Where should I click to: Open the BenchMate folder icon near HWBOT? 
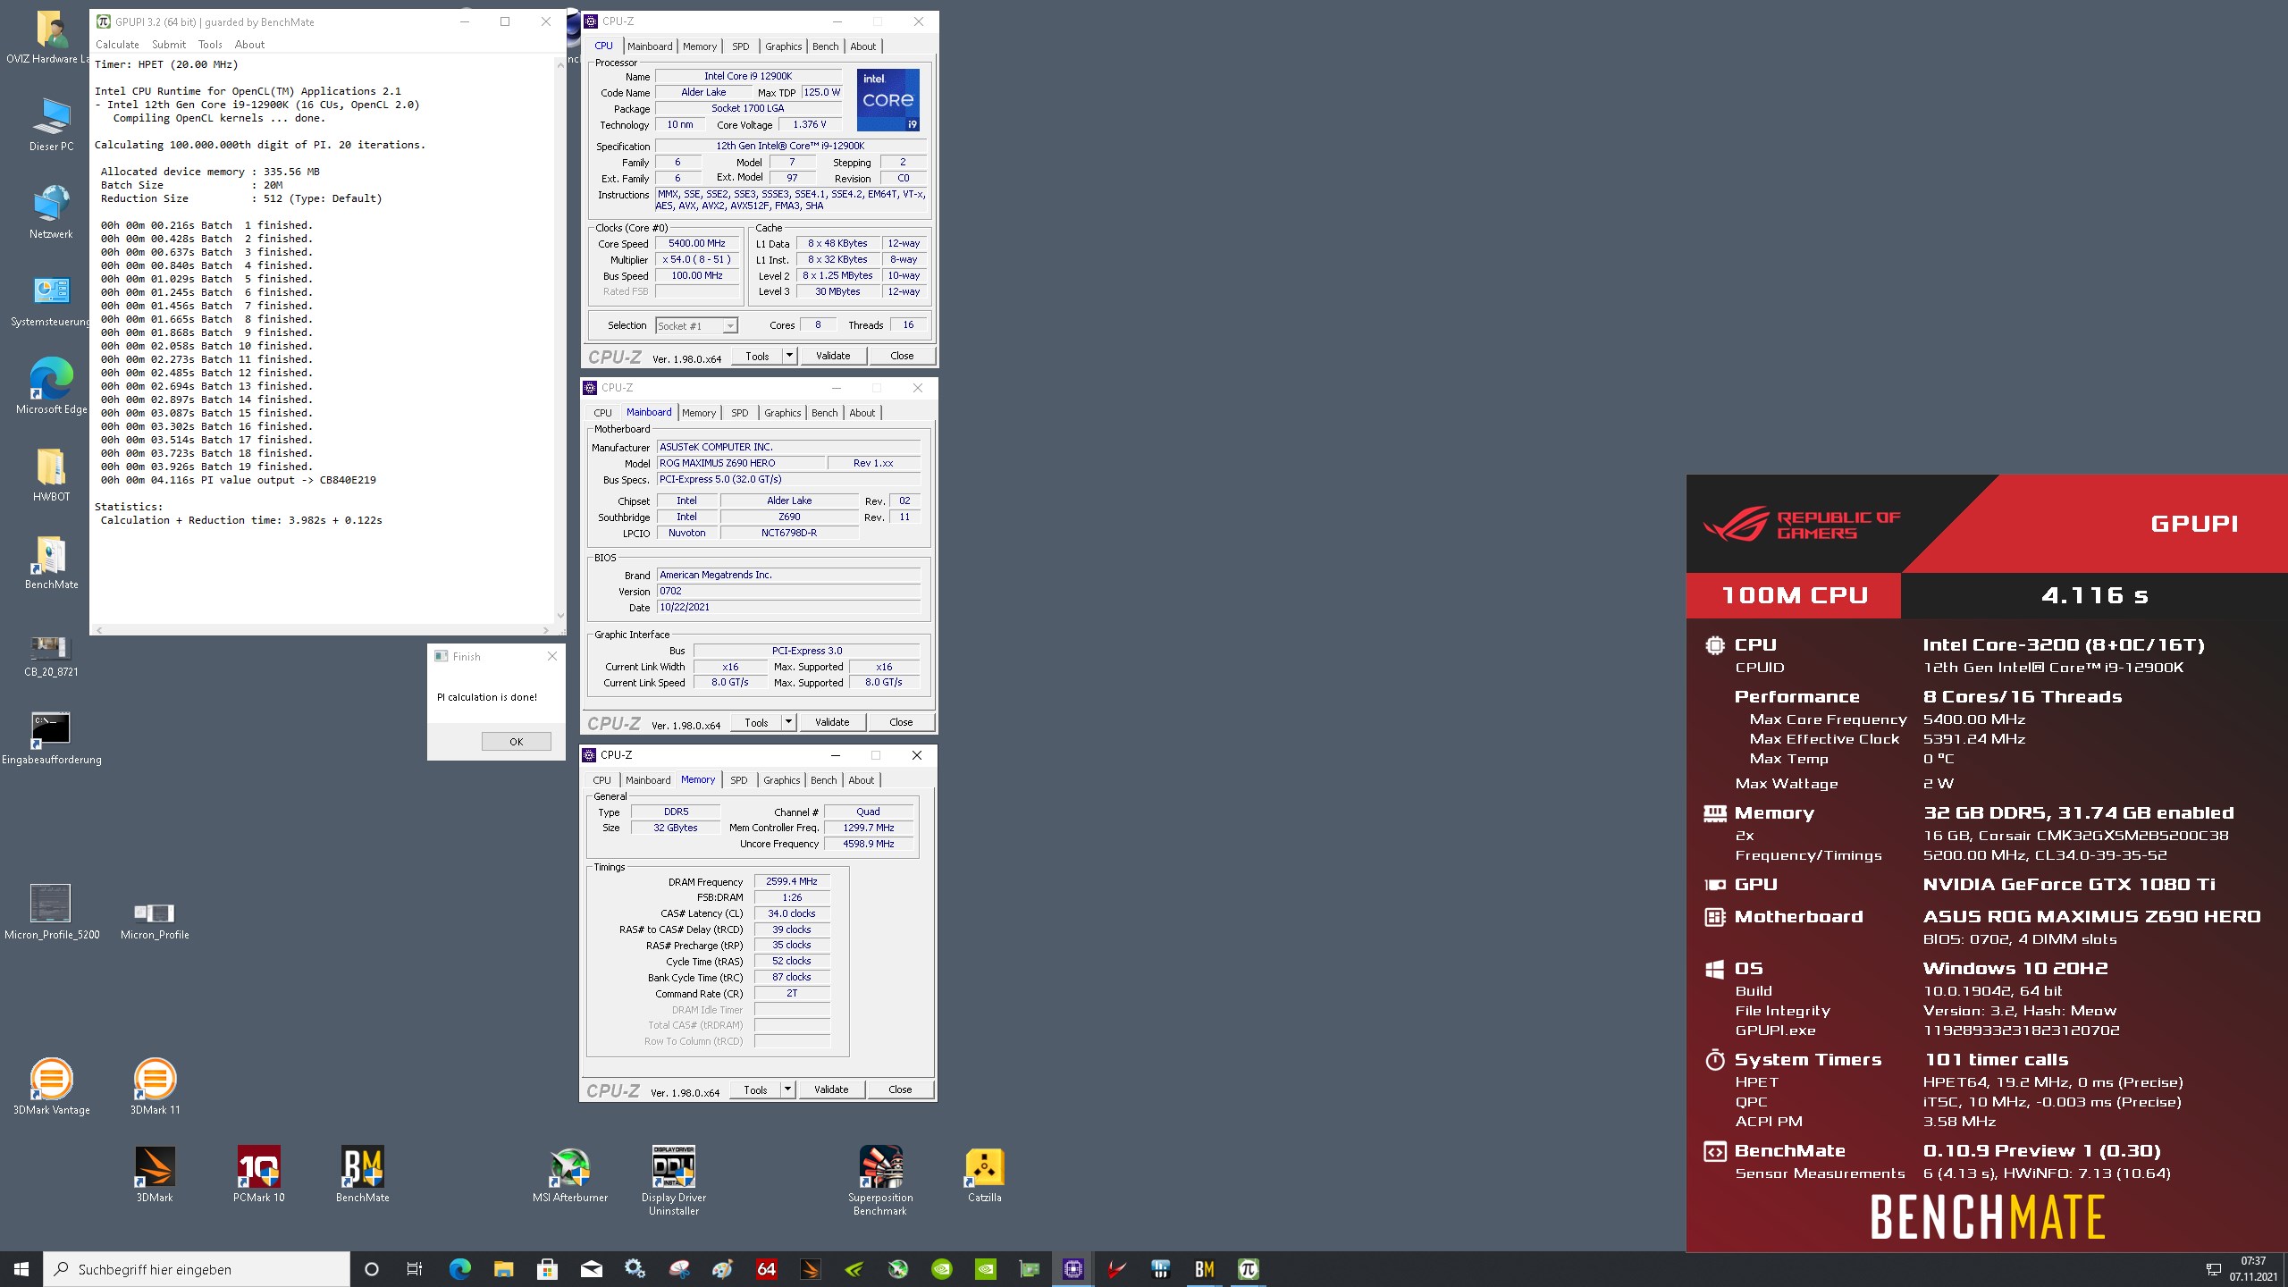click(51, 563)
